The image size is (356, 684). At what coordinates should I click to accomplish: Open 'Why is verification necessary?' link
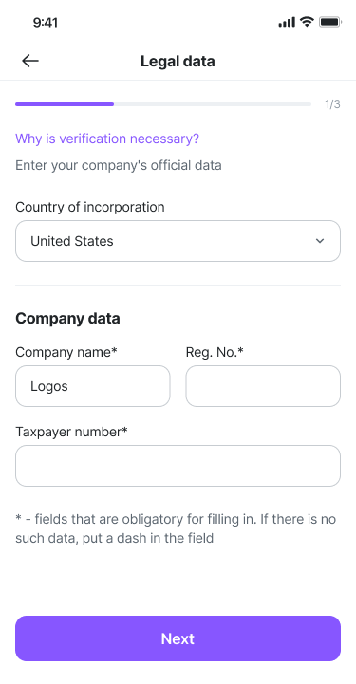[x=107, y=139]
